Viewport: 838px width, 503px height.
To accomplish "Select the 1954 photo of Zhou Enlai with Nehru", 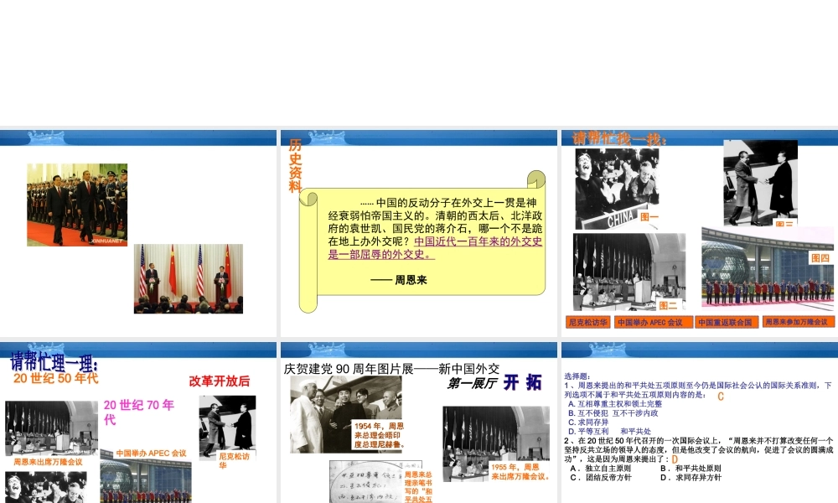I will tap(346, 414).
